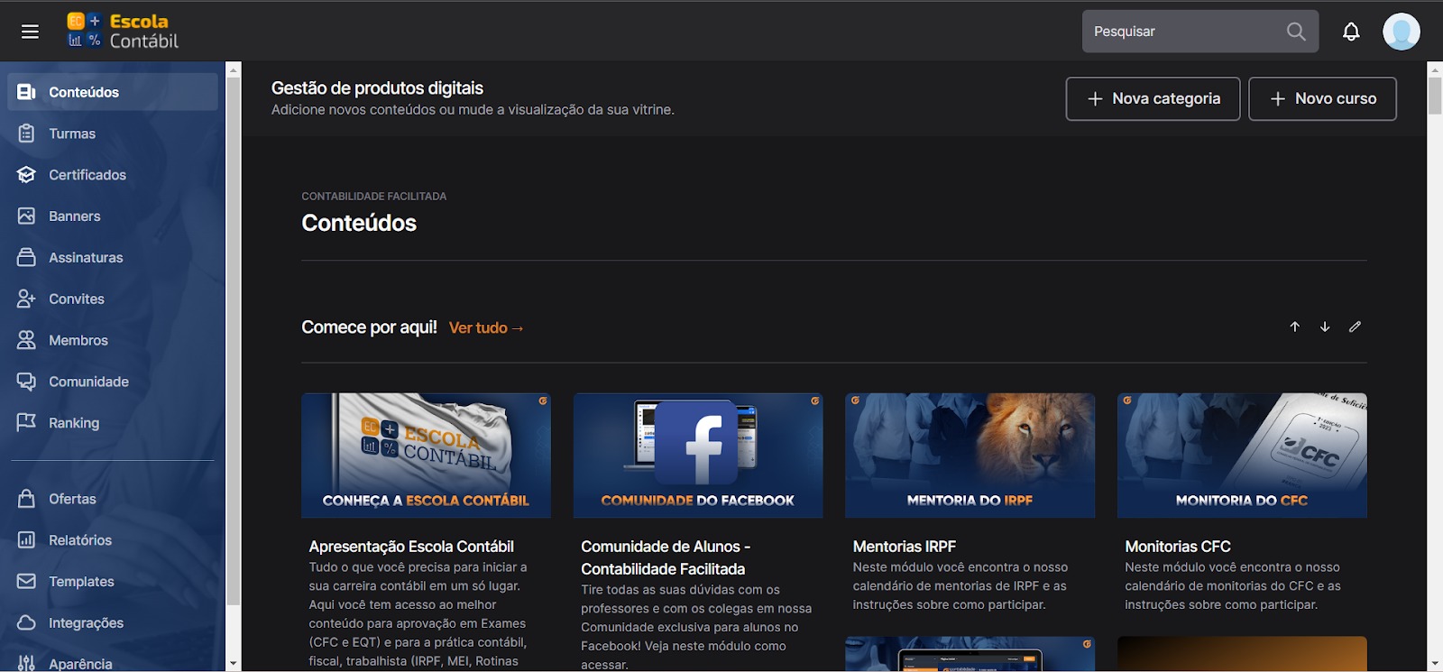
Task: Edit the Comece por aqui section
Action: (1355, 327)
